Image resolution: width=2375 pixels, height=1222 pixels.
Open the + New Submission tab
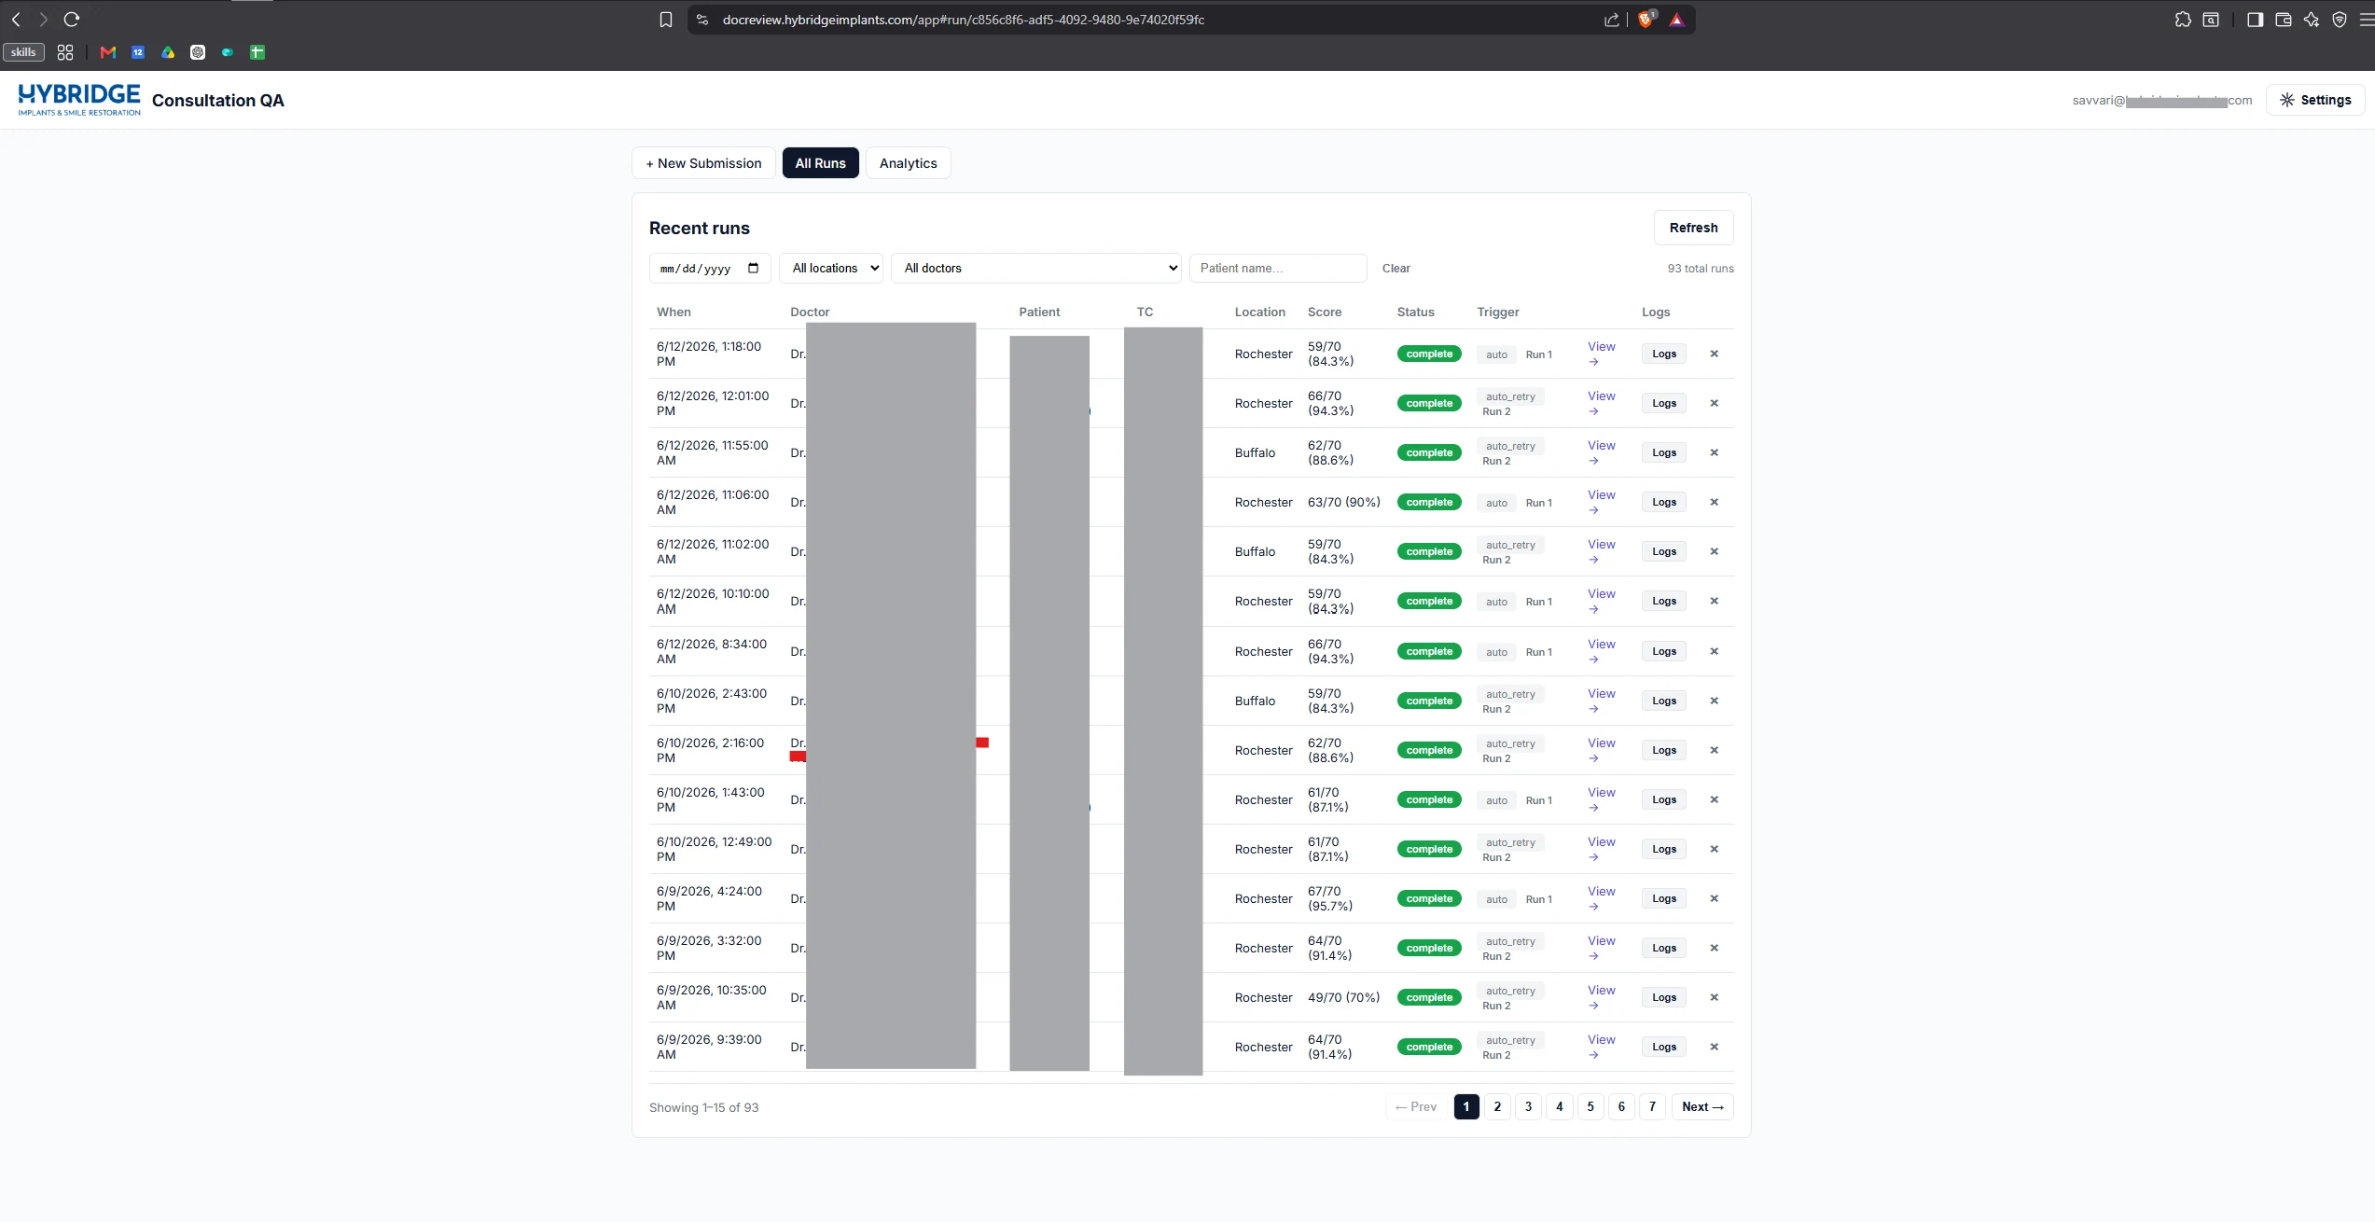click(703, 163)
